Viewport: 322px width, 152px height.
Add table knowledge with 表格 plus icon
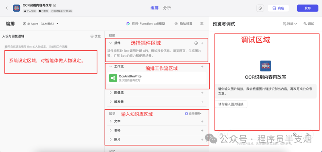point(202,130)
